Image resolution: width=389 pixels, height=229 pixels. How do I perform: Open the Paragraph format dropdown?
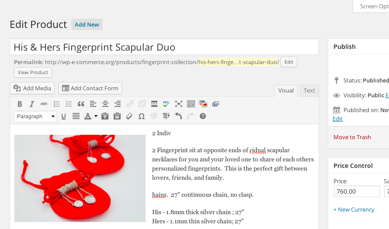(x=35, y=116)
